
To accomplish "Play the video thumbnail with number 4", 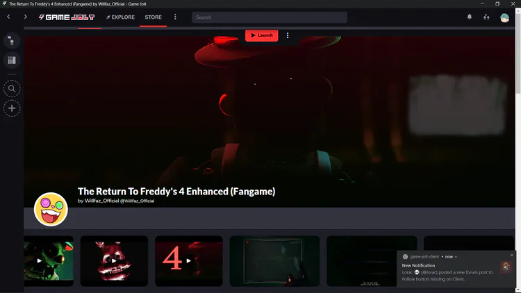I will pyautogui.click(x=189, y=261).
